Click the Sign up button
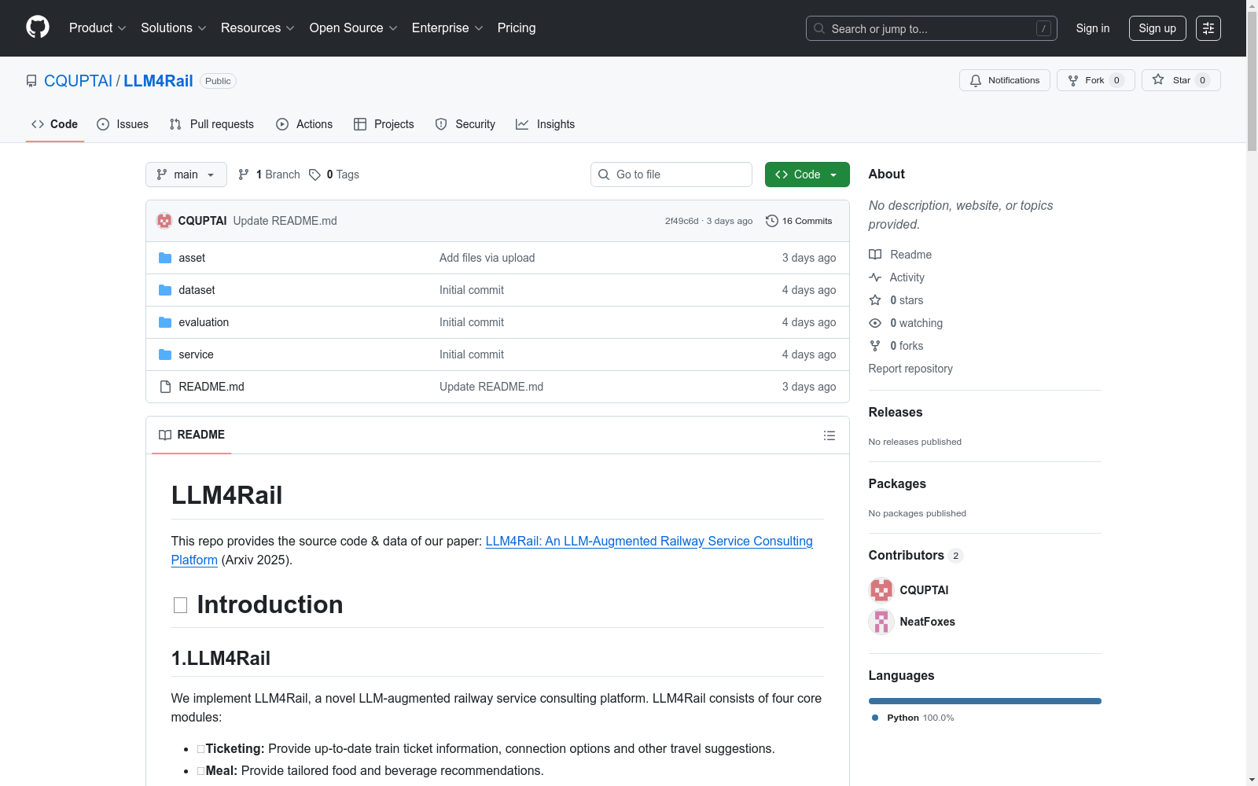 [1157, 28]
